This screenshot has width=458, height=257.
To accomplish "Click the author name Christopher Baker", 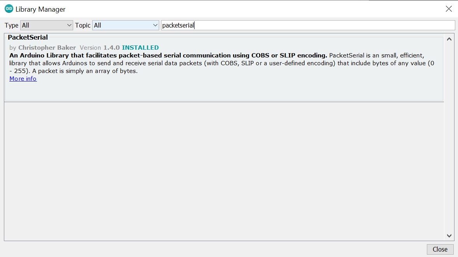I will pos(47,47).
